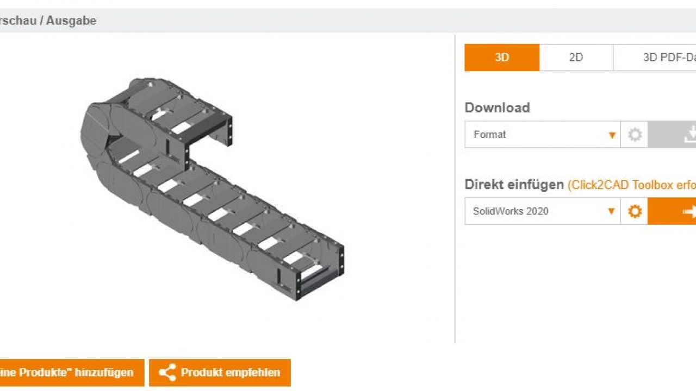This screenshot has height=391, width=696.
Task: Click the Produkt empfehlen button text
Action: [230, 373]
